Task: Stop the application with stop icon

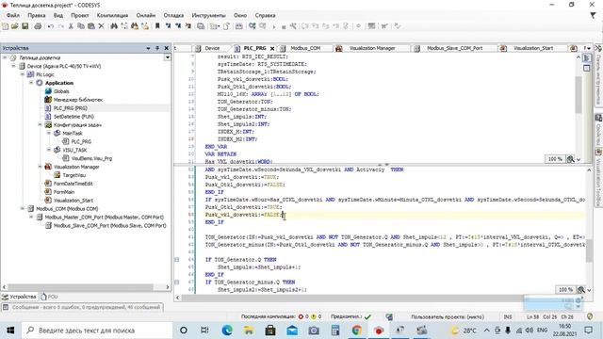Action: tap(284, 26)
